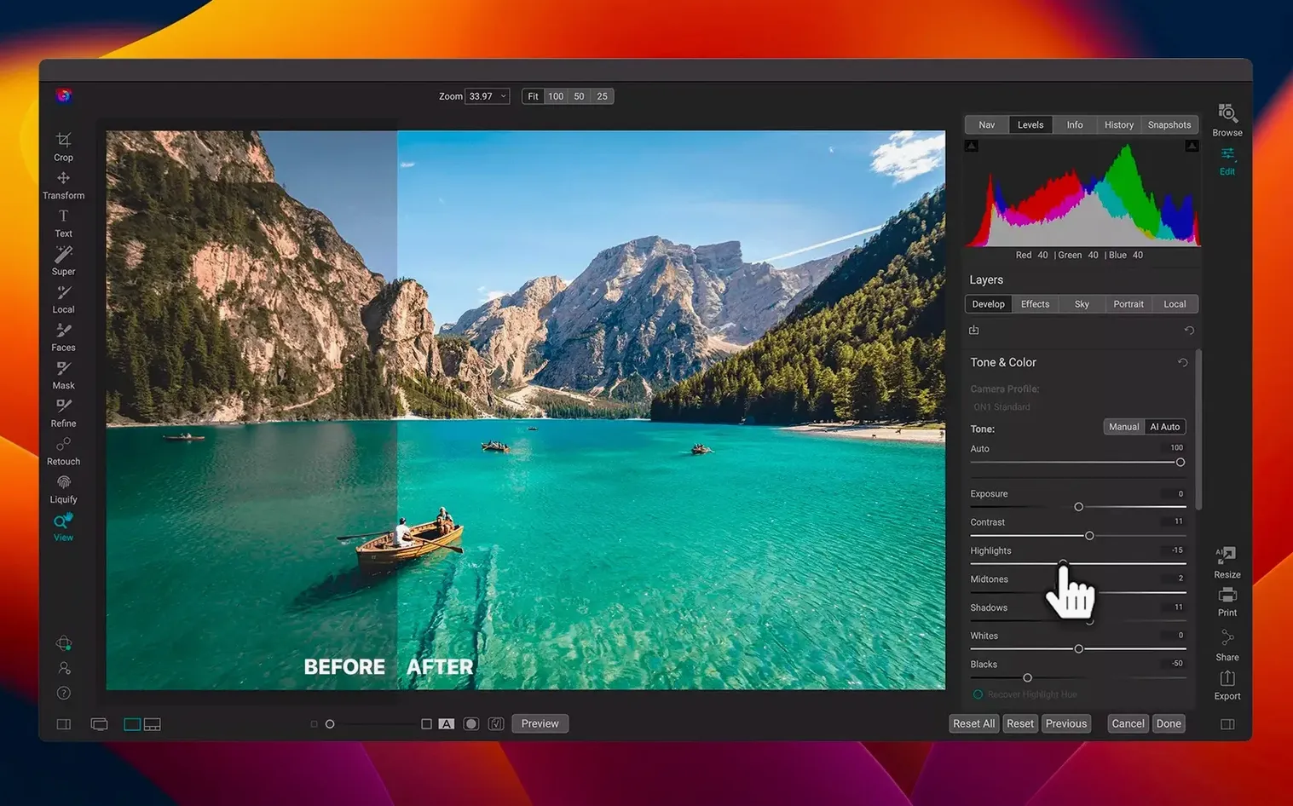Activate the View tool

click(x=63, y=527)
